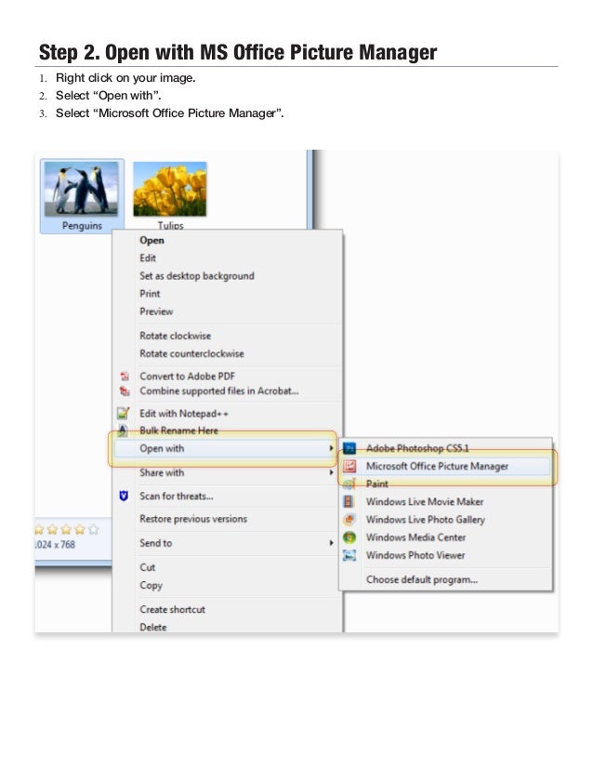Click the Adobe Photoshop CS5.1 icon in submenu

click(x=349, y=447)
